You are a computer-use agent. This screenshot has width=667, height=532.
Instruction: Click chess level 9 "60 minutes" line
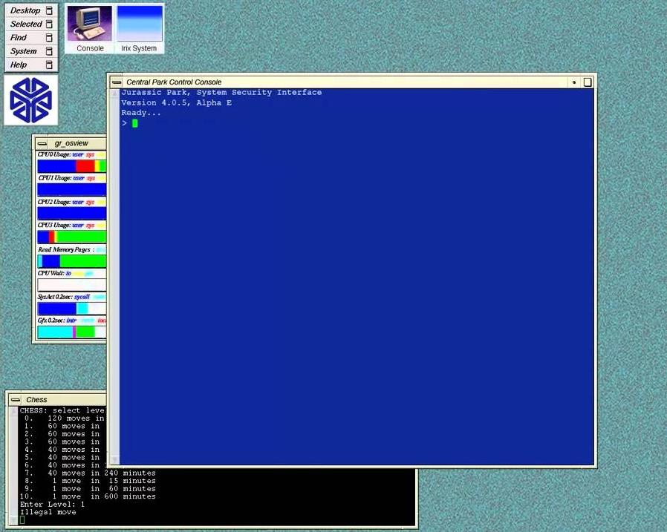click(90, 489)
